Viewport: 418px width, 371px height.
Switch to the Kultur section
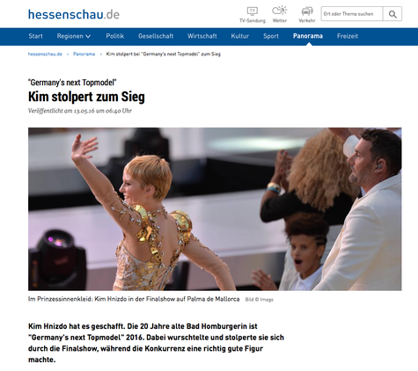(240, 36)
